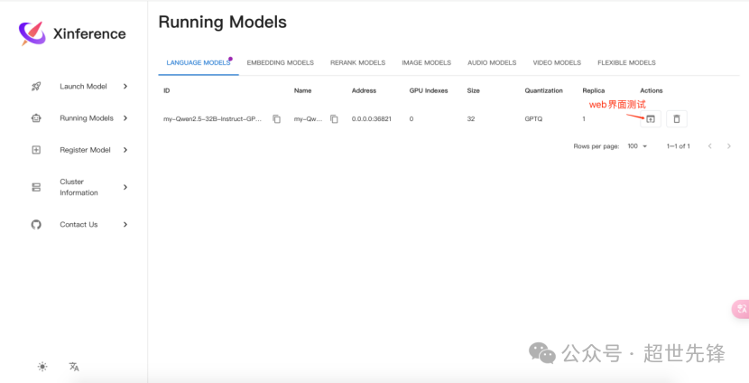
Task: Toggle the light/dark theme sun icon
Action: 42,367
